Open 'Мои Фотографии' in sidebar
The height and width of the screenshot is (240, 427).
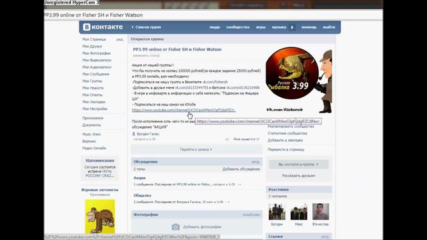tap(96, 53)
